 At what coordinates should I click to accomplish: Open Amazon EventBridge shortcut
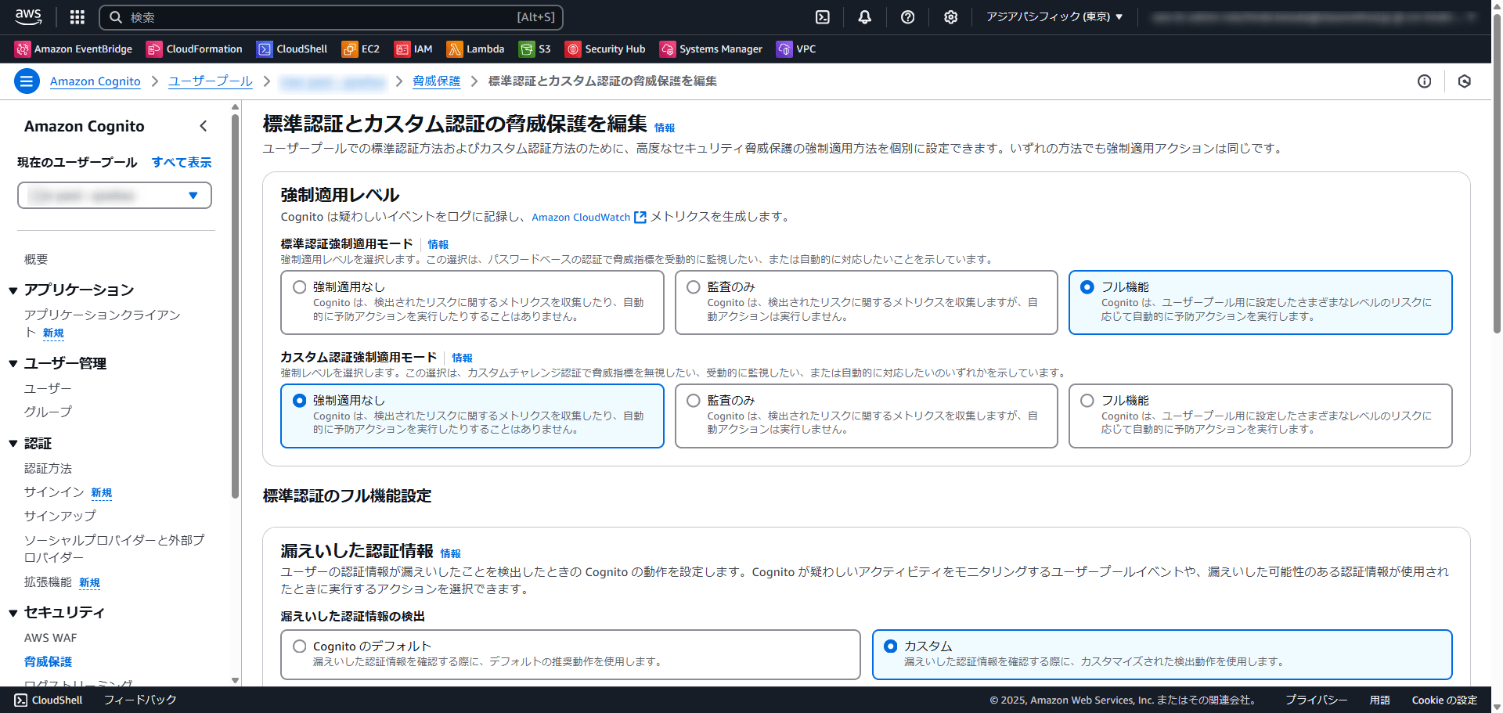tap(74, 49)
